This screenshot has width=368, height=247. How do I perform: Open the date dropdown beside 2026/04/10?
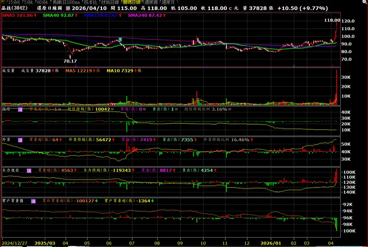coord(68,8)
